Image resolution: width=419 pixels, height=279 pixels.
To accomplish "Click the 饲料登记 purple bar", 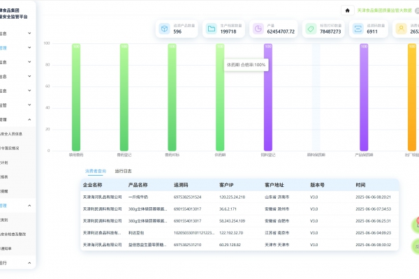I will pyautogui.click(x=268, y=98).
